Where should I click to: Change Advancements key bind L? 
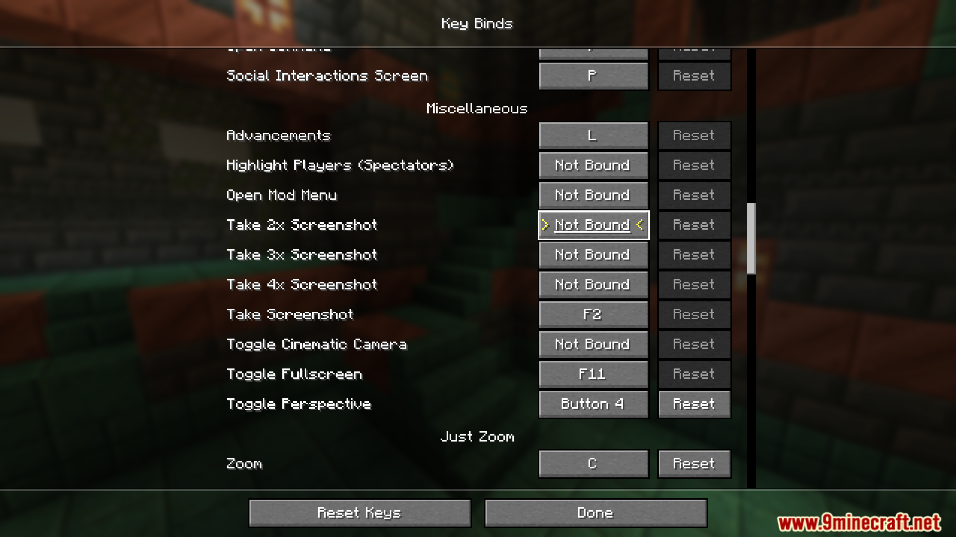tap(594, 135)
